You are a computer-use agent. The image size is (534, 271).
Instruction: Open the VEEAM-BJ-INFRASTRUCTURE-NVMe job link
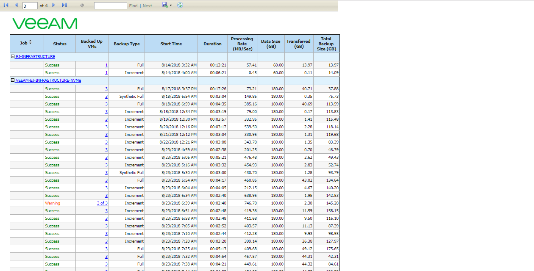click(x=48, y=80)
